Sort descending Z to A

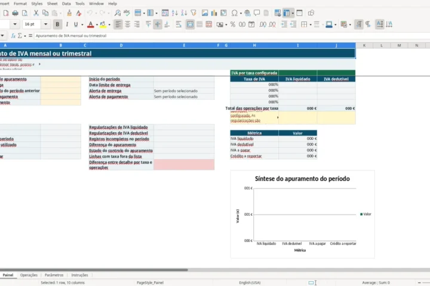[x=184, y=13]
